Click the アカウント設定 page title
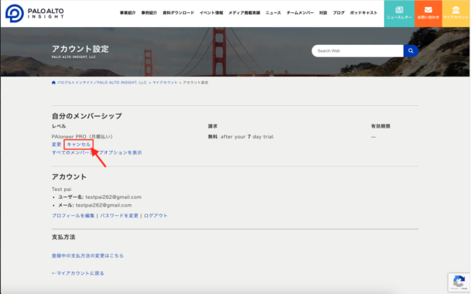Image resolution: width=471 pixels, height=294 pixels. tap(81, 49)
